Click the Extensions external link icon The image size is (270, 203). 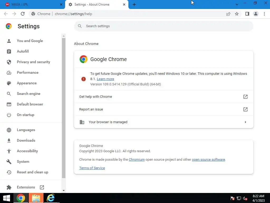coord(42,187)
